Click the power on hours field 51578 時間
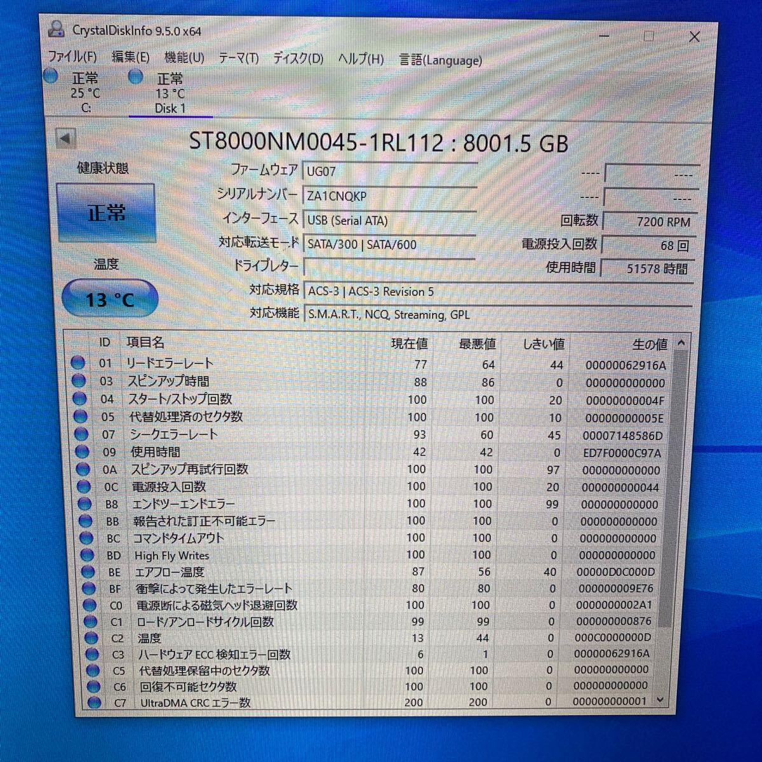Image resolution: width=762 pixels, height=762 pixels. (x=648, y=269)
